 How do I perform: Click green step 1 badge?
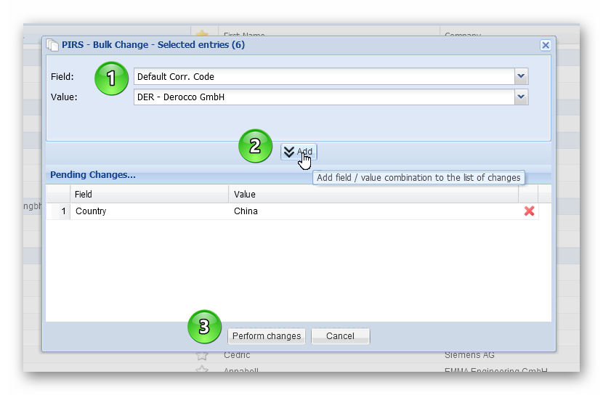pos(111,78)
